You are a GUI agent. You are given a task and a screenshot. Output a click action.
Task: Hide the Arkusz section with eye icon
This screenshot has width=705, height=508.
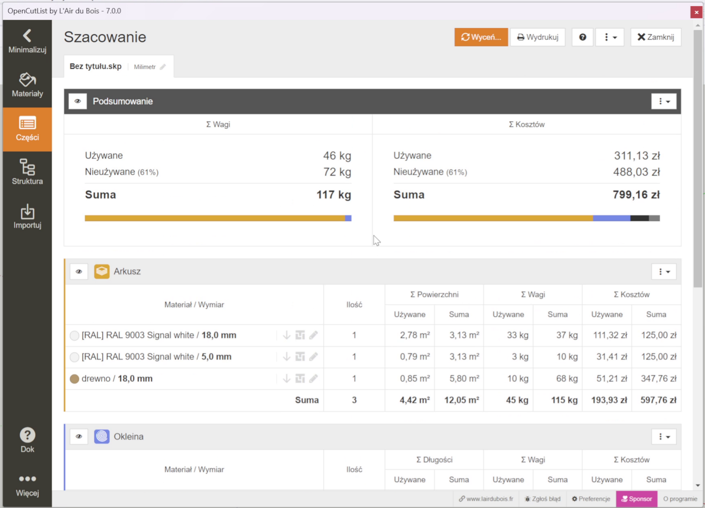79,272
